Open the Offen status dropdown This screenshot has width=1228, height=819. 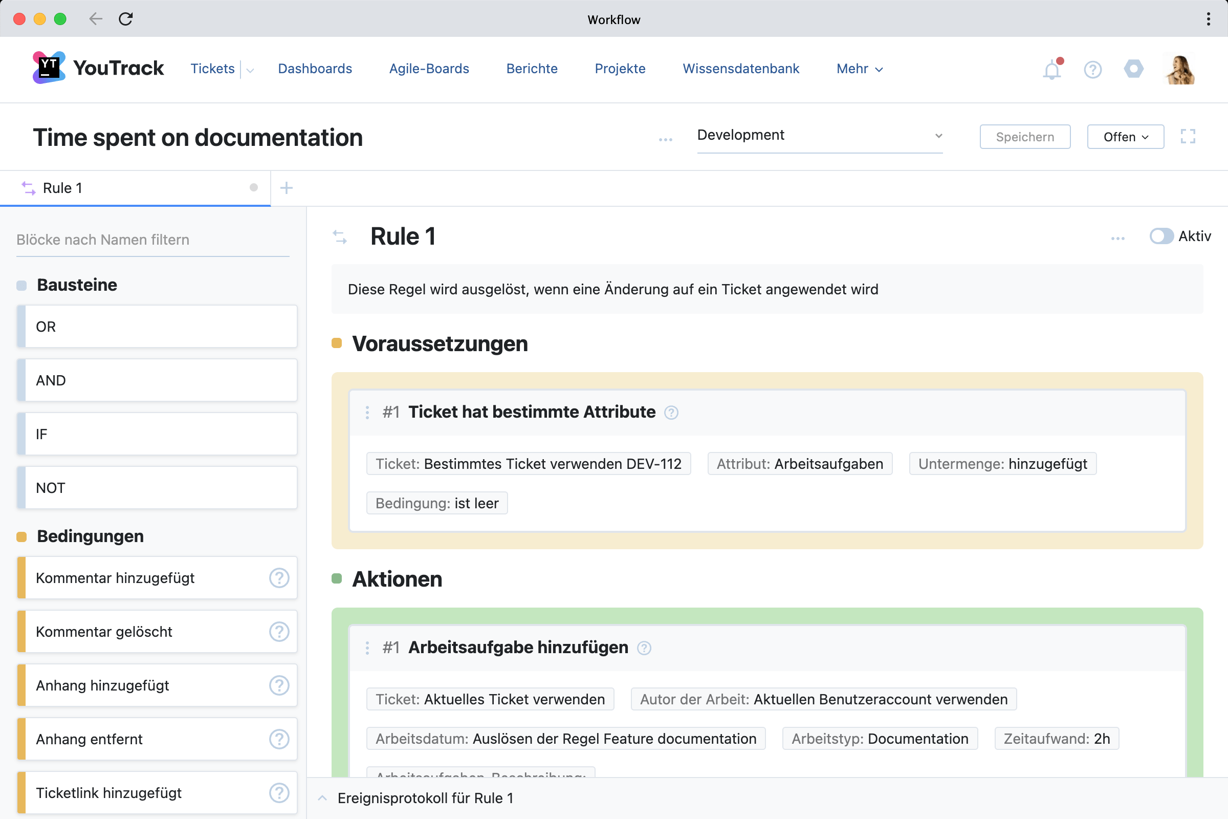(x=1125, y=136)
